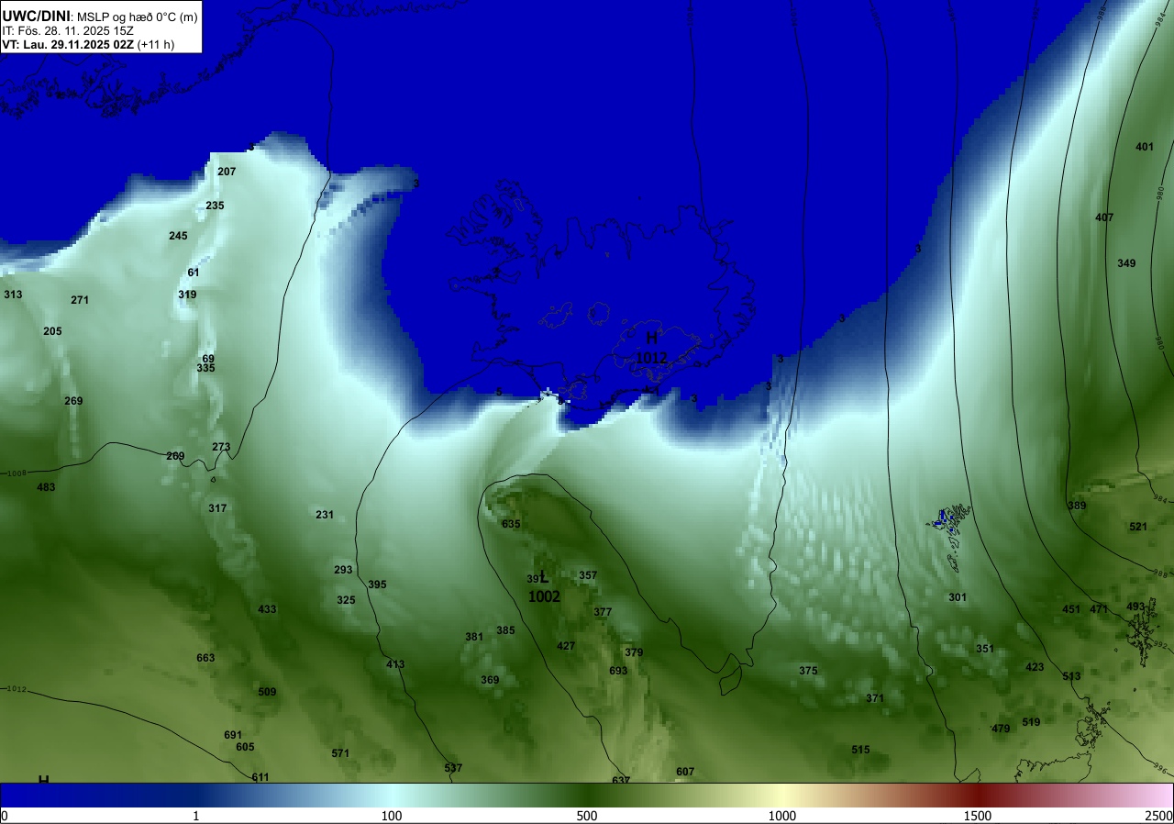
Task: Click the value 335 on the map
Action: coord(205,368)
